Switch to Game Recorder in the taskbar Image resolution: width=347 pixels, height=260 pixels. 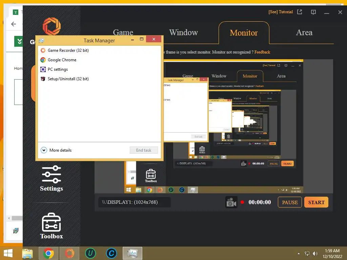(69, 253)
